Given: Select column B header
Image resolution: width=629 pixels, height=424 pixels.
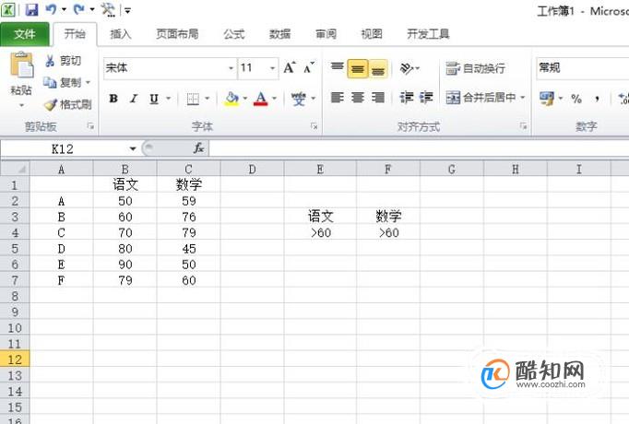Looking at the screenshot, I should point(125,169).
